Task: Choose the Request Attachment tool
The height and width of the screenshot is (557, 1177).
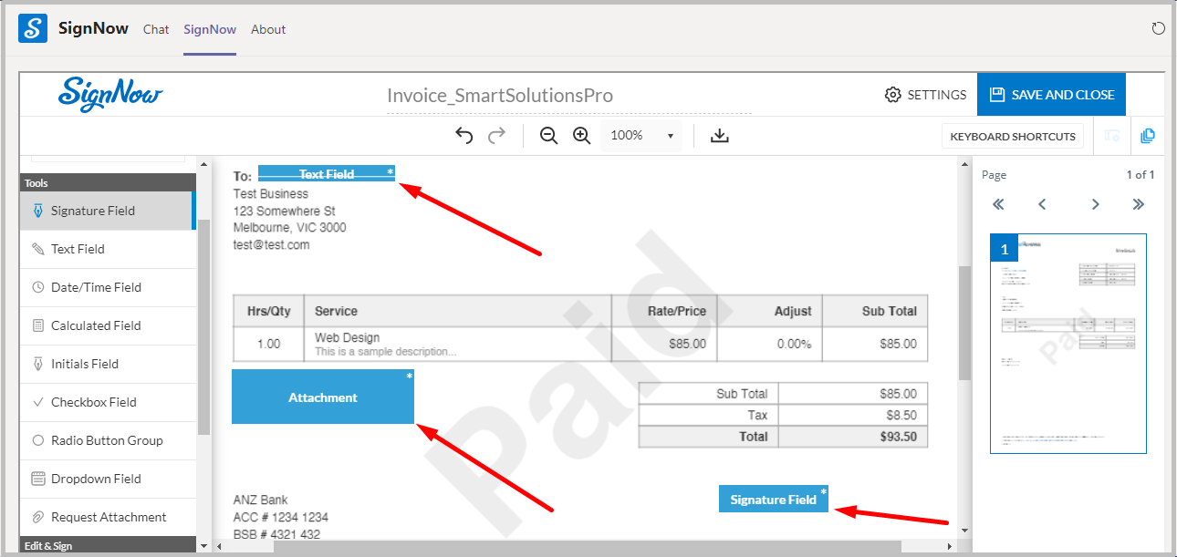Action: [x=108, y=517]
